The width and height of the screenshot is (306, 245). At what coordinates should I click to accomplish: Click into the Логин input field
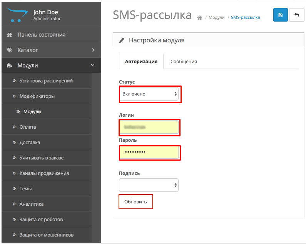(149, 127)
